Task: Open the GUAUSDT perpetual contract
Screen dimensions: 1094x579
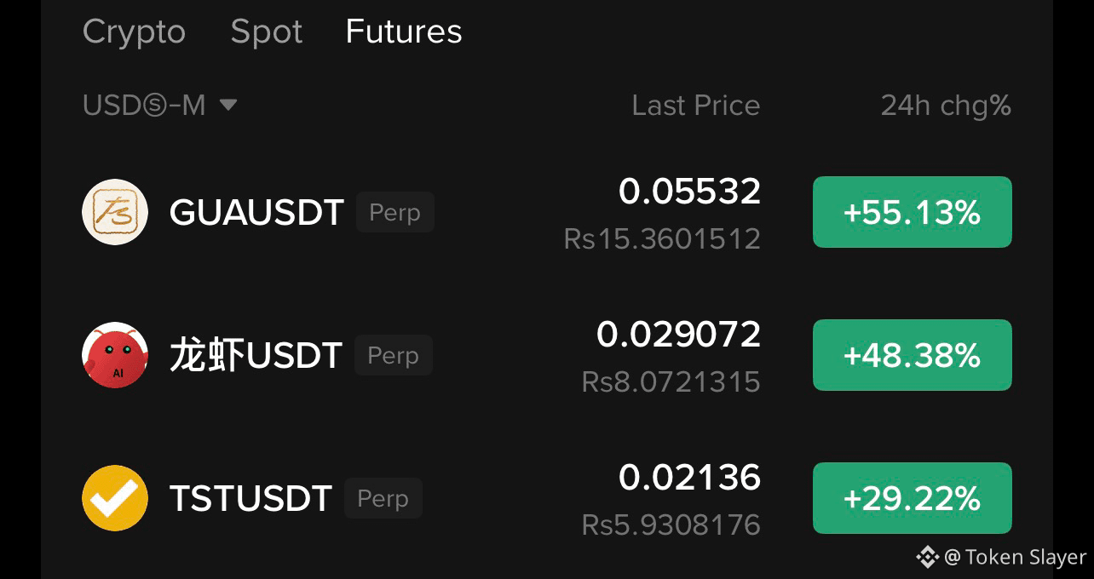Action: tap(547, 212)
